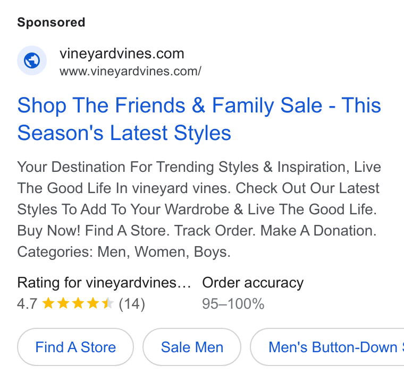Open the Men's Button-Down chip
Image resolution: width=404 pixels, height=383 pixels.
327,347
